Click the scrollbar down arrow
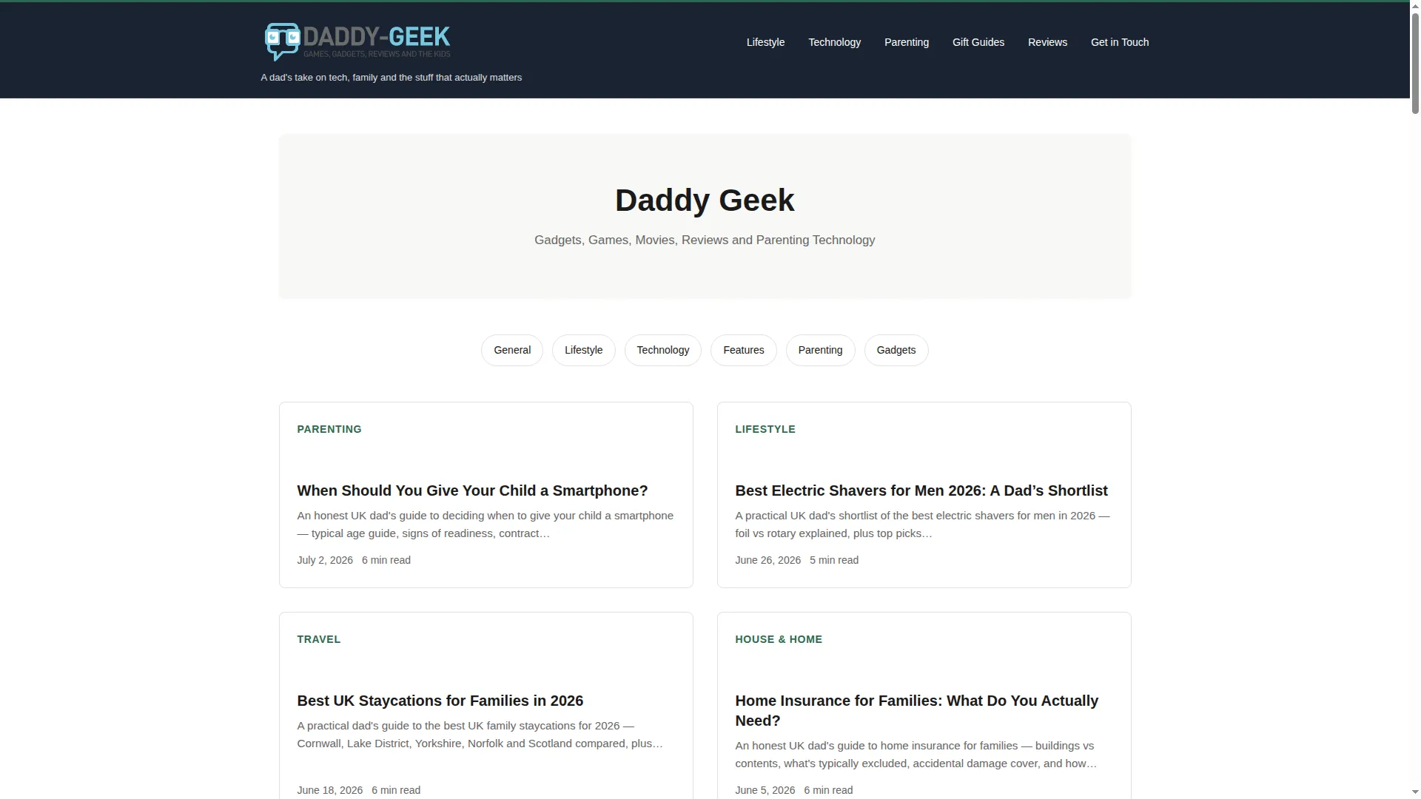Image resolution: width=1421 pixels, height=799 pixels. (1415, 793)
